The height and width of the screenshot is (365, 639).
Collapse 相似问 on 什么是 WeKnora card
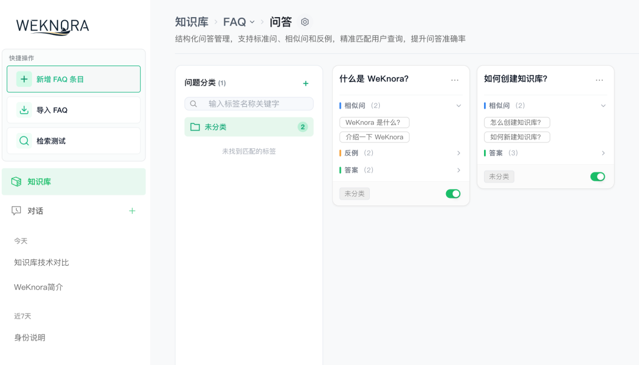pyautogui.click(x=459, y=105)
